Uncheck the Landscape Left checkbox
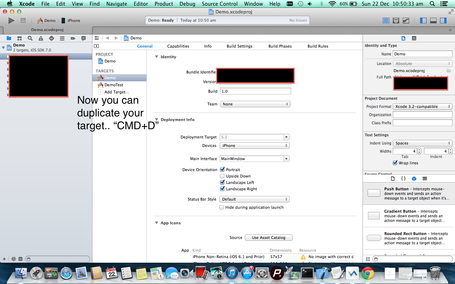The height and width of the screenshot is (284, 455). 222,182
